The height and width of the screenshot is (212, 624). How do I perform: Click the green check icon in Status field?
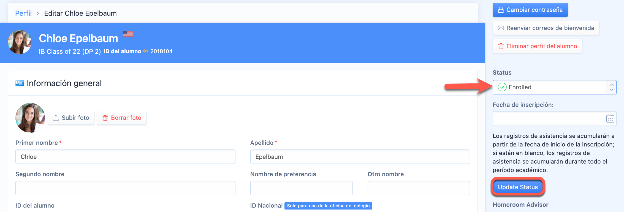point(502,87)
